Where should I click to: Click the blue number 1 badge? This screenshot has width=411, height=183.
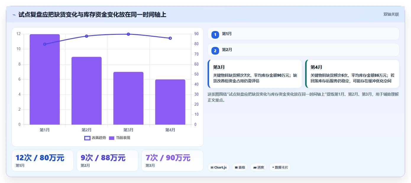pyautogui.click(x=215, y=35)
